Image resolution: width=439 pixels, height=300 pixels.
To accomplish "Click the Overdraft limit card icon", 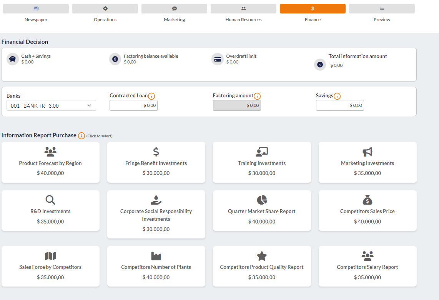I will (x=218, y=59).
